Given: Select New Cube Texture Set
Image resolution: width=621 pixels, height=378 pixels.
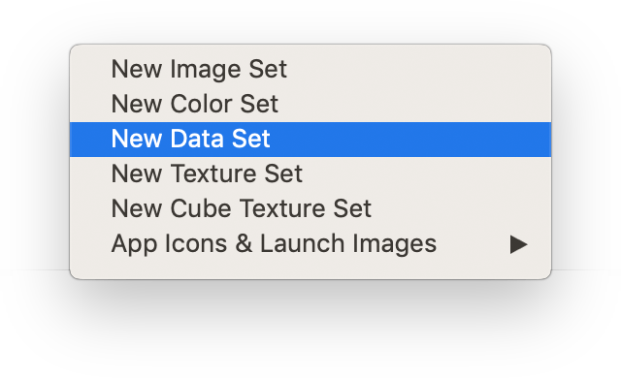Looking at the screenshot, I should coord(310,208).
